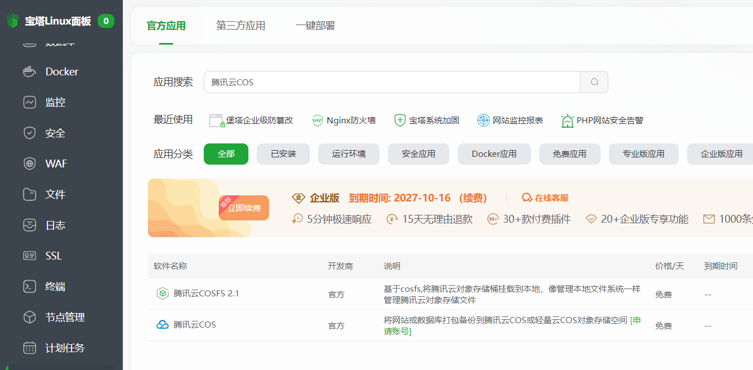Click the envelope icon beside 1000条
Screen dimensions: 753x370
pyautogui.click(x=709, y=219)
